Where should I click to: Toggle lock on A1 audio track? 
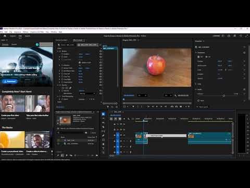[x=115, y=141]
